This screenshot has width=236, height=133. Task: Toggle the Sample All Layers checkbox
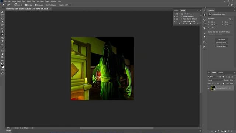(x=45, y=5)
